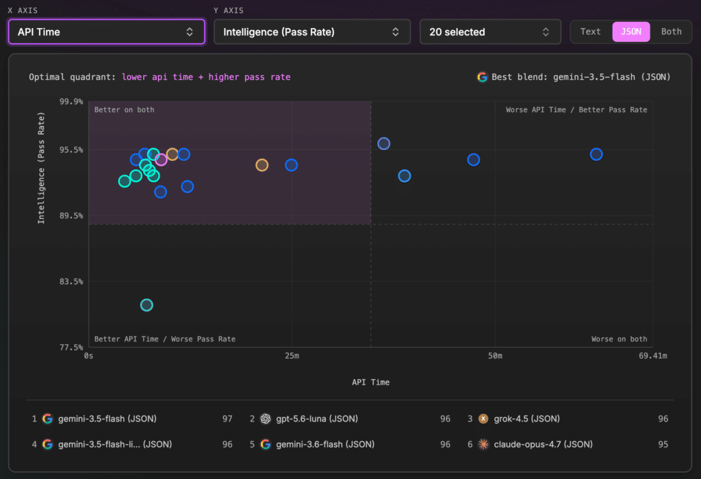701x479 pixels.
Task: Click the highest blue point right of divider
Action: (384, 144)
